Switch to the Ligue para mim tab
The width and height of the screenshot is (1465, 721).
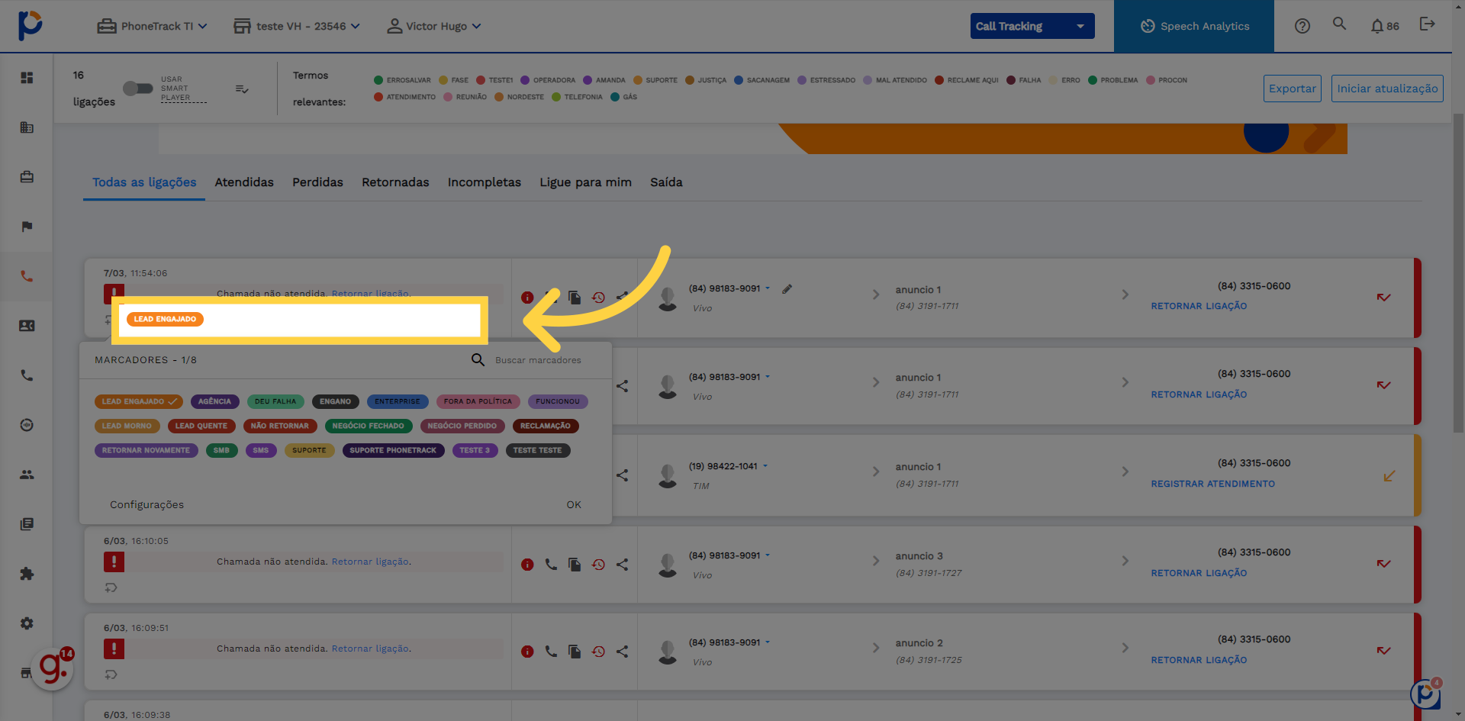coord(586,182)
